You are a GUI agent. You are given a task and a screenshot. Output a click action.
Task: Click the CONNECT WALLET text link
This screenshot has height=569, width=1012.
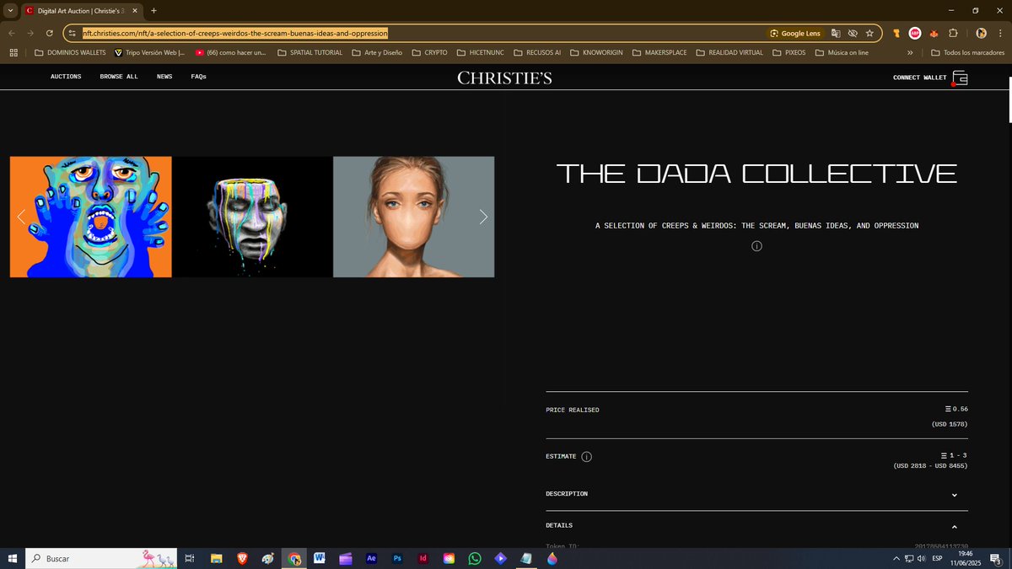920,78
